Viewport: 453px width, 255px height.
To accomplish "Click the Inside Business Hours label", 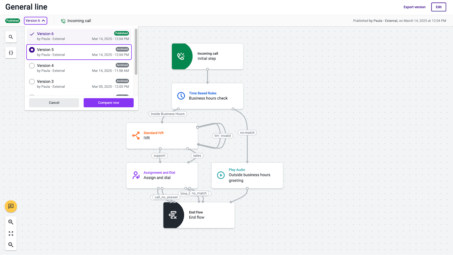I will point(168,114).
